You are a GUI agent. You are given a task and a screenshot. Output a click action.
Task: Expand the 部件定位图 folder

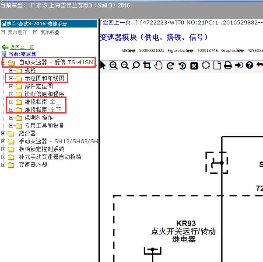(x=11, y=86)
